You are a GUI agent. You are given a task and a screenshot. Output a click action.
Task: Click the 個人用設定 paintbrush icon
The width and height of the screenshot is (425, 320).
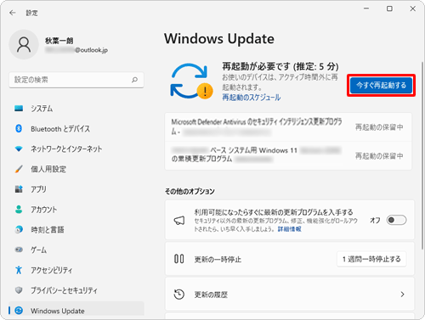pyautogui.click(x=19, y=169)
